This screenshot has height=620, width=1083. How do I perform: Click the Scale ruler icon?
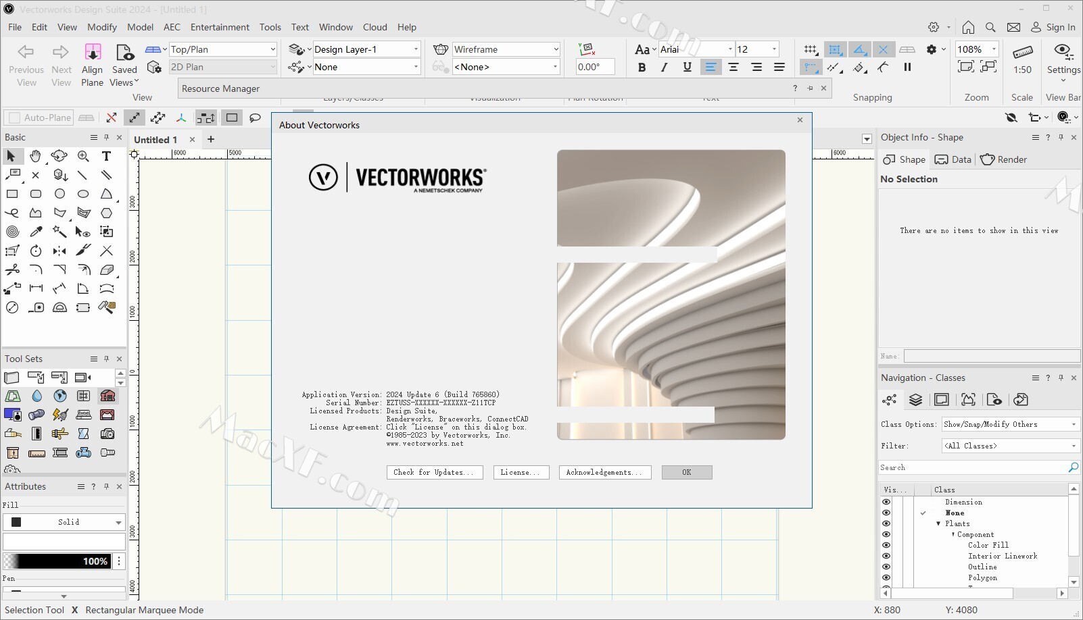pos(1022,52)
